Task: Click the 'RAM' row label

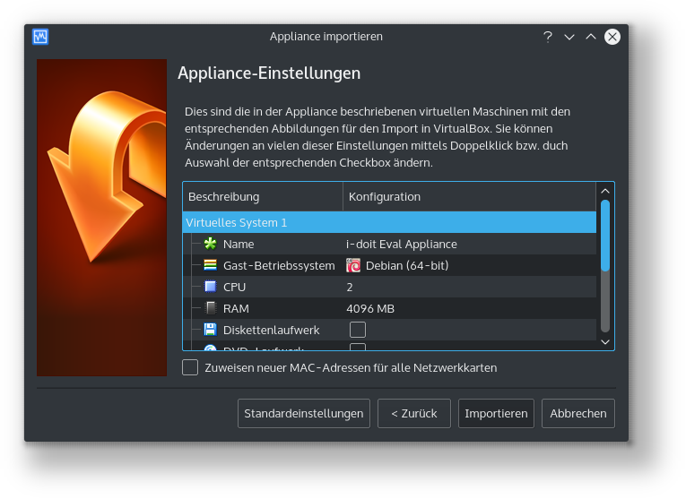Action: [x=236, y=308]
